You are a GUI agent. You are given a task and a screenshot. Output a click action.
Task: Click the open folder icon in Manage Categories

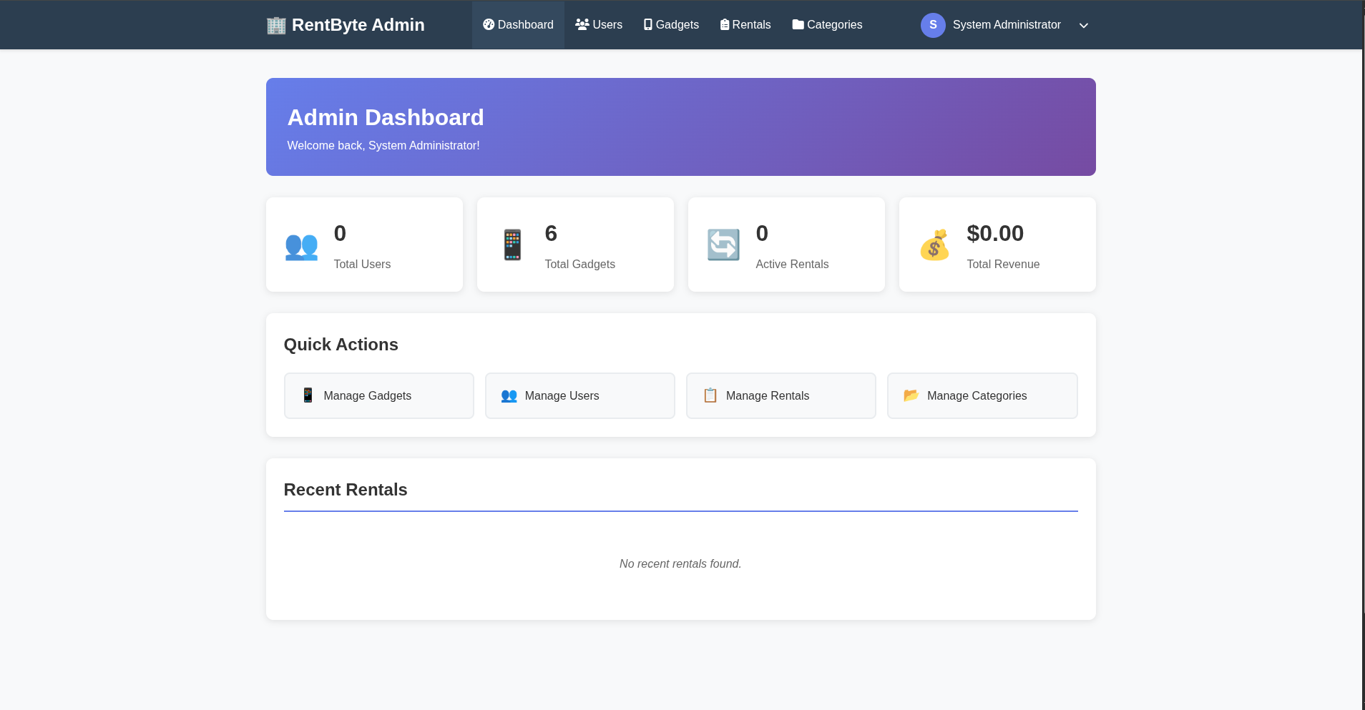(x=911, y=395)
